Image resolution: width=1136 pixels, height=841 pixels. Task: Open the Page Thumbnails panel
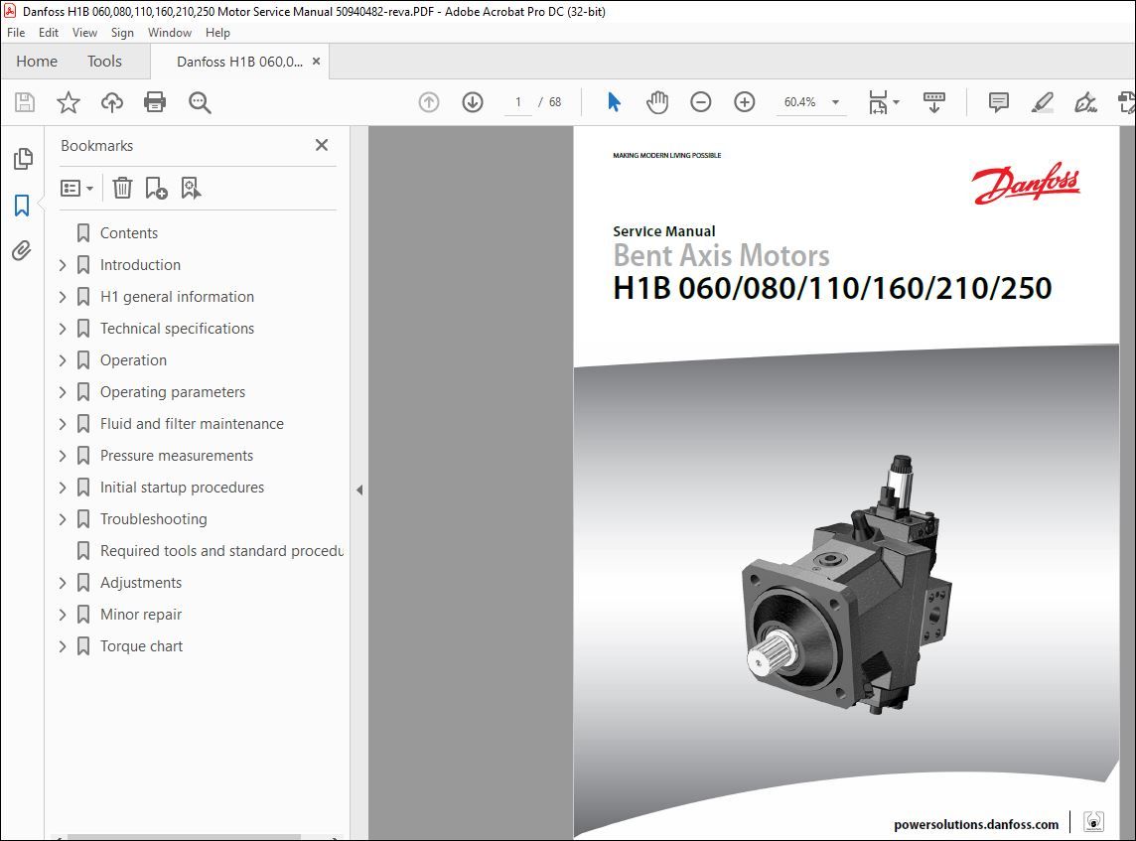pyautogui.click(x=23, y=158)
